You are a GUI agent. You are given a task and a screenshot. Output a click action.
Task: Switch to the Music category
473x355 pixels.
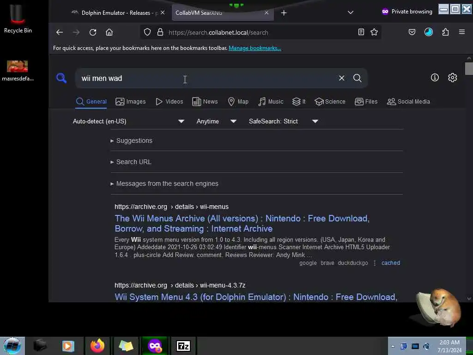[x=271, y=102]
